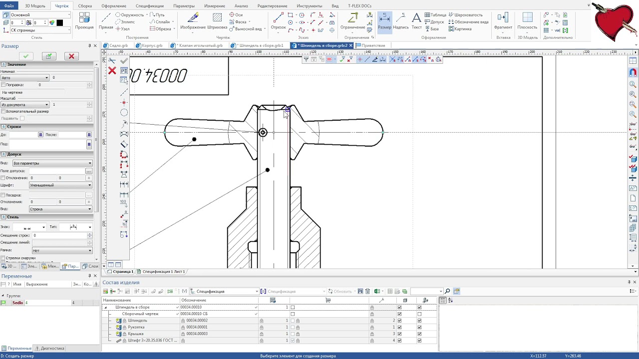This screenshot has width=639, height=359.
Task: Switch to the 3D Модель ribbon tab
Action: [35, 6]
